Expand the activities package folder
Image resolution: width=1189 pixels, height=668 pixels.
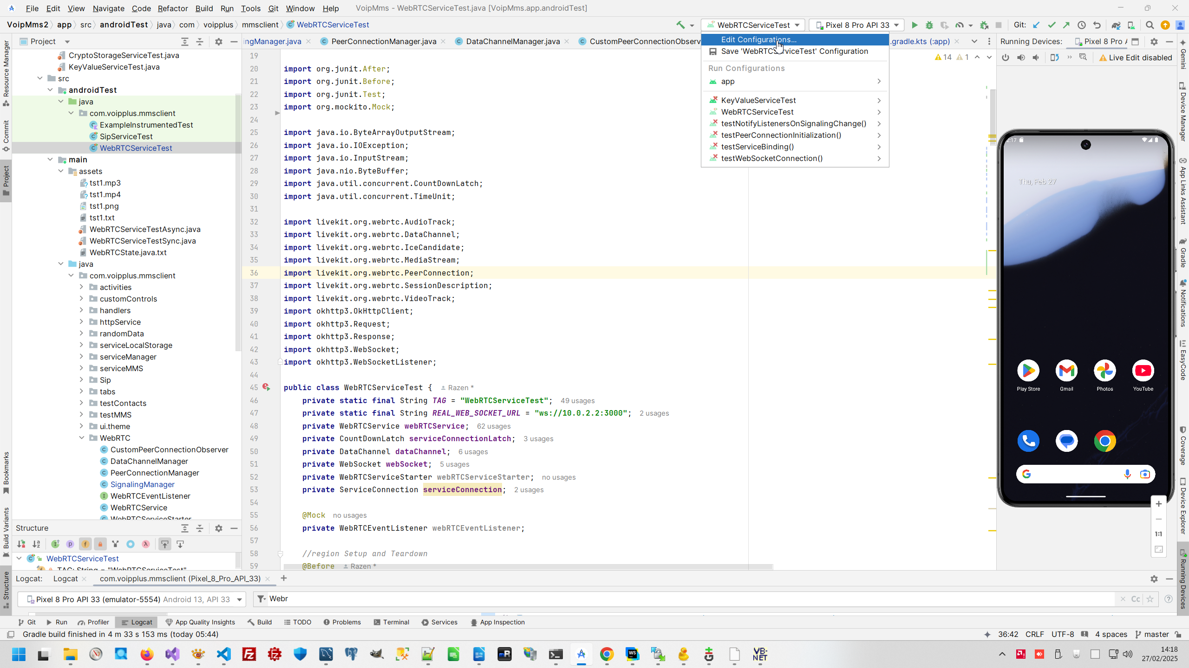pyautogui.click(x=82, y=287)
